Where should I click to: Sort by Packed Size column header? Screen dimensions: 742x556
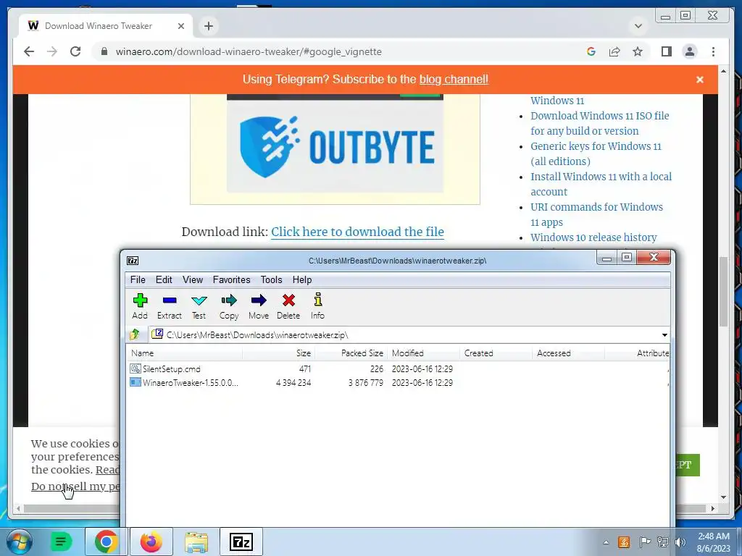[351, 353]
